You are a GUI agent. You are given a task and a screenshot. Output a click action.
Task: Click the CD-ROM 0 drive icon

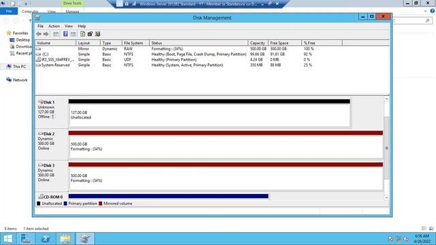pyautogui.click(x=41, y=197)
